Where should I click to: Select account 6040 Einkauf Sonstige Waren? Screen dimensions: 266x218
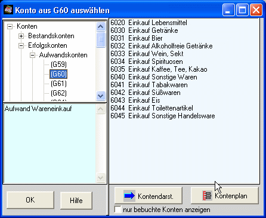[154, 77]
